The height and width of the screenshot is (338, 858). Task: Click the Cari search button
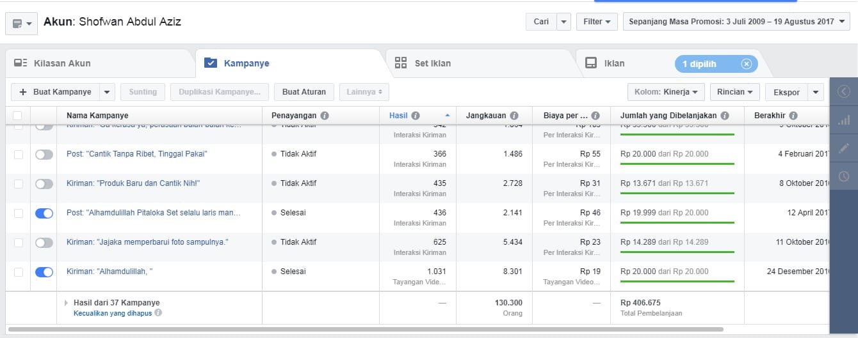541,22
